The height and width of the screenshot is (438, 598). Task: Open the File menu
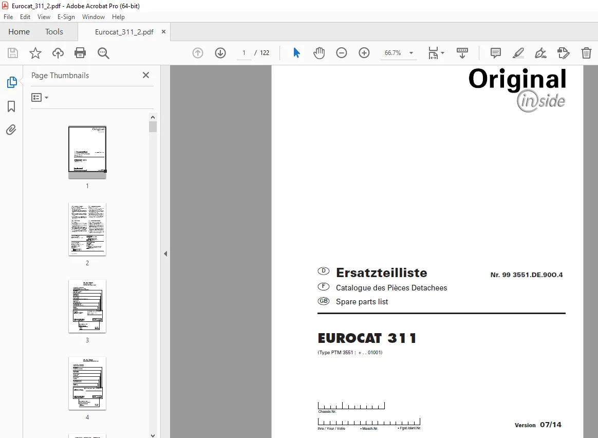(8, 17)
